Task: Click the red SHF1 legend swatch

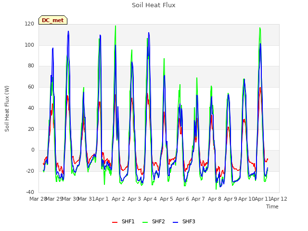Action: point(115,222)
